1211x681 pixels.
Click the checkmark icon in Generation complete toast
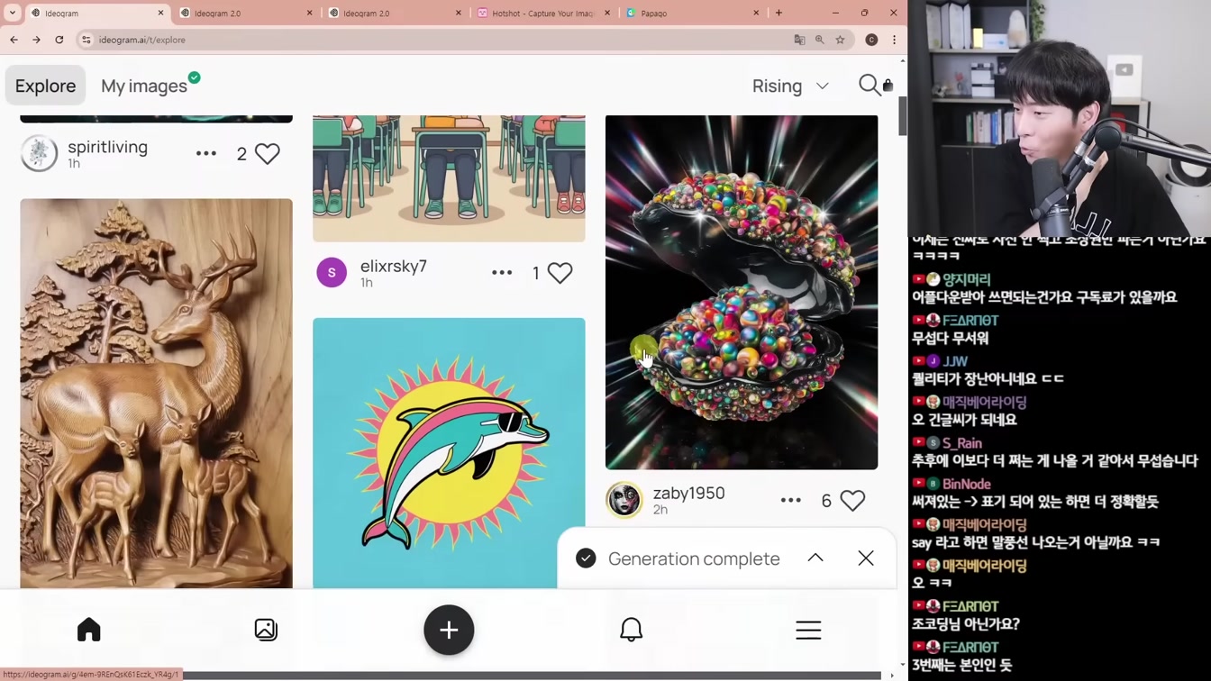(x=586, y=558)
